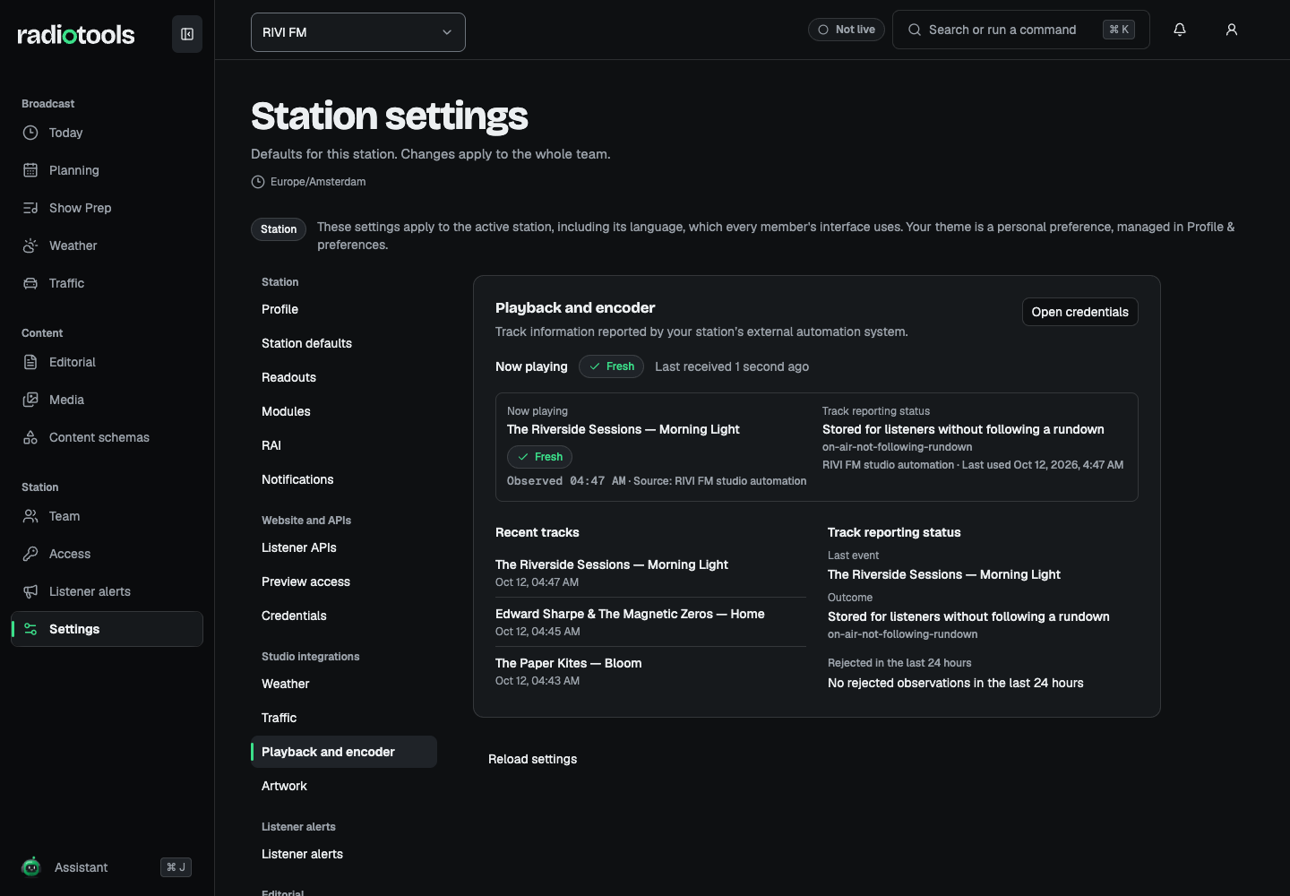The image size is (1290, 896).
Task: Click the Fresh badge beside Now playing heading
Action: [611, 366]
